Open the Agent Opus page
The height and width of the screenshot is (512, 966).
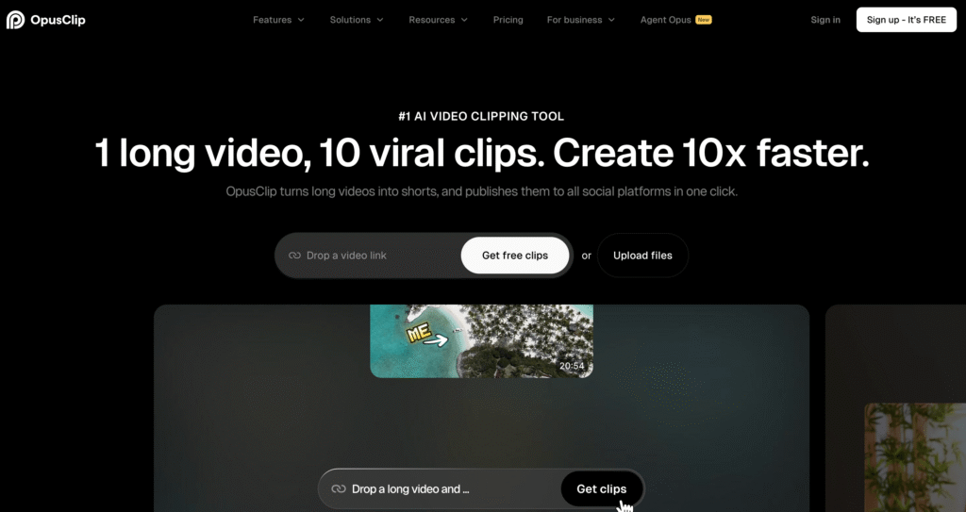click(x=665, y=20)
